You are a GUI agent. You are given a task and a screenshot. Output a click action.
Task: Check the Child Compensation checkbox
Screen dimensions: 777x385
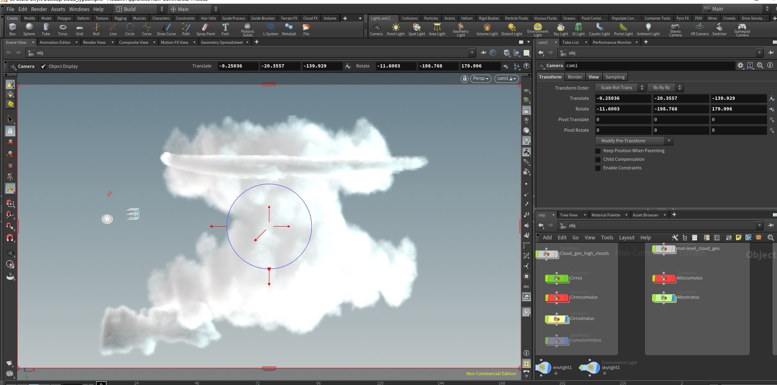[598, 159]
